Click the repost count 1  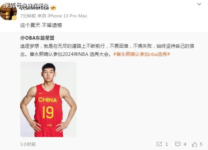click(167, 144)
